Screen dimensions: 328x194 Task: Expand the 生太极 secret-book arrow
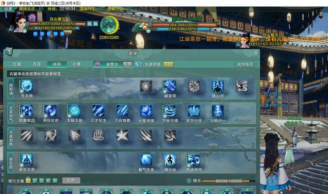21,91
